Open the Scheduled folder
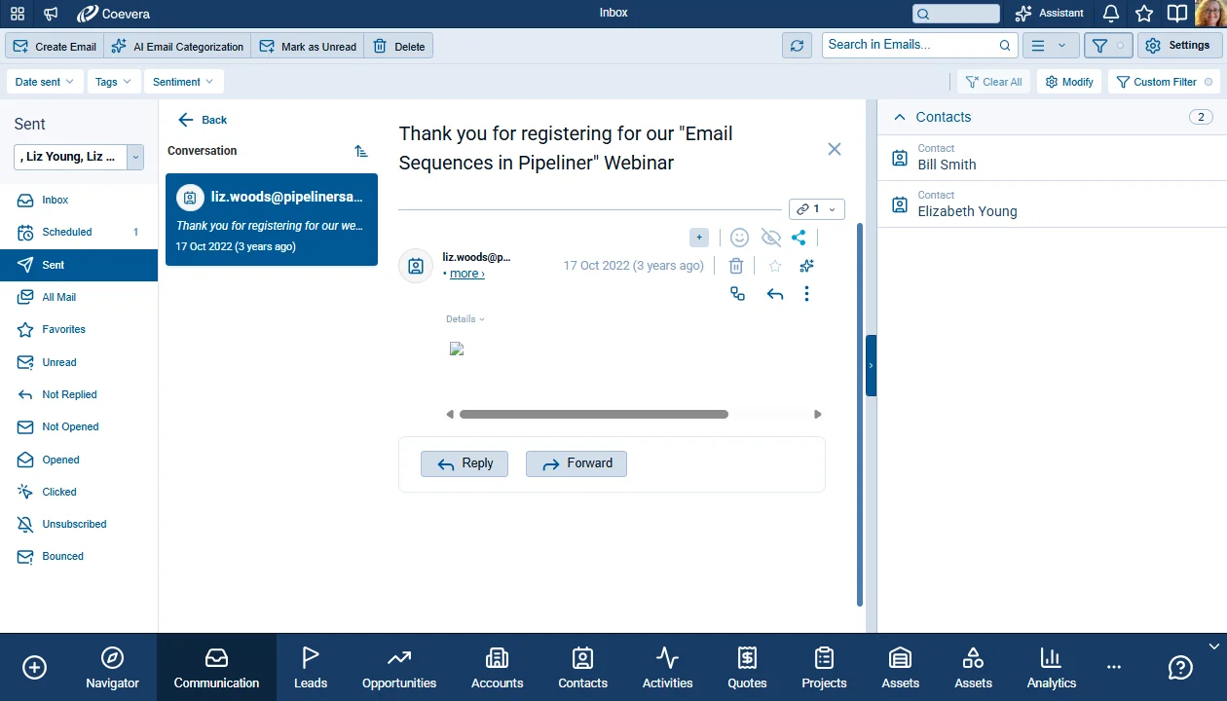Screen dimensions: 1227x701 (79, 232)
